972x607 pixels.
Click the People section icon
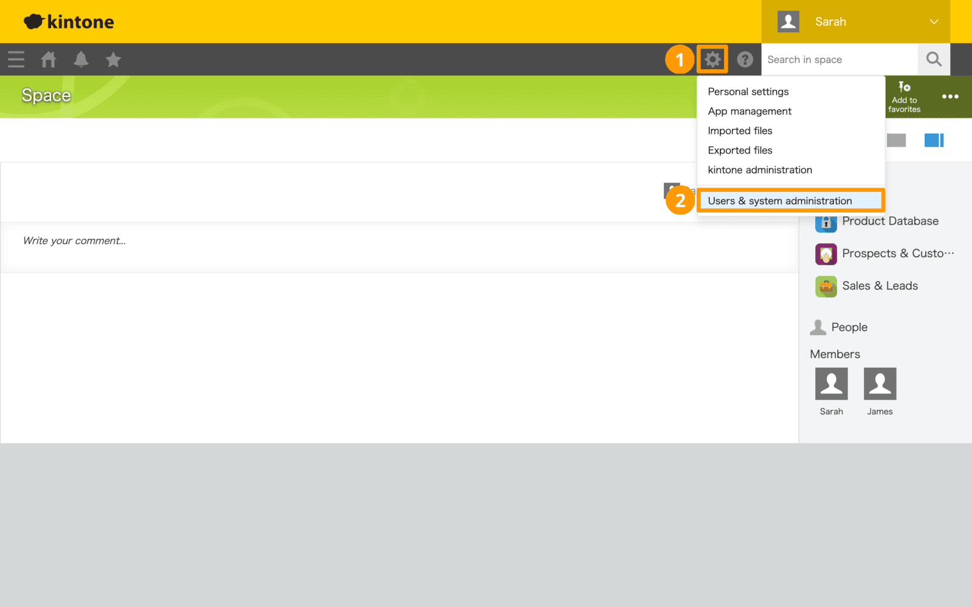(x=818, y=327)
